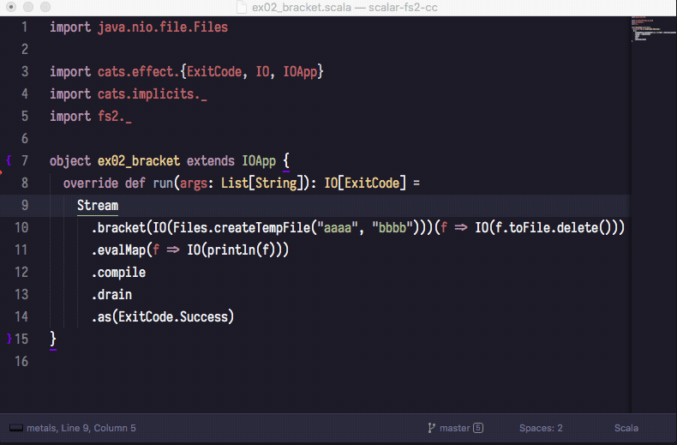Click java.nio.file.Files in first import
Screen dimensions: 677x445
click(x=163, y=27)
